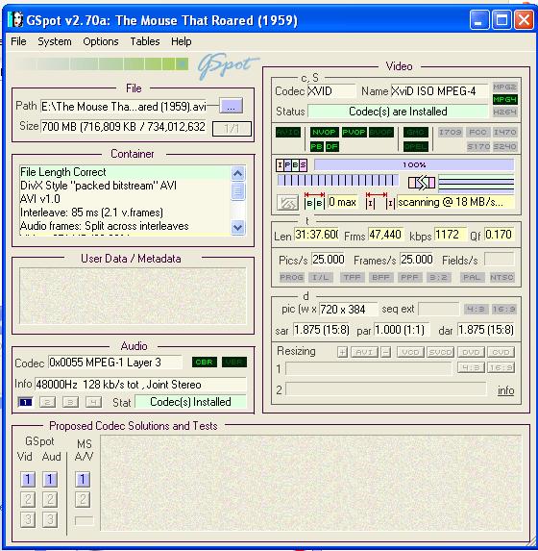538x551 pixels.
Task: Toggle the PAL indicator
Action: tap(472, 277)
